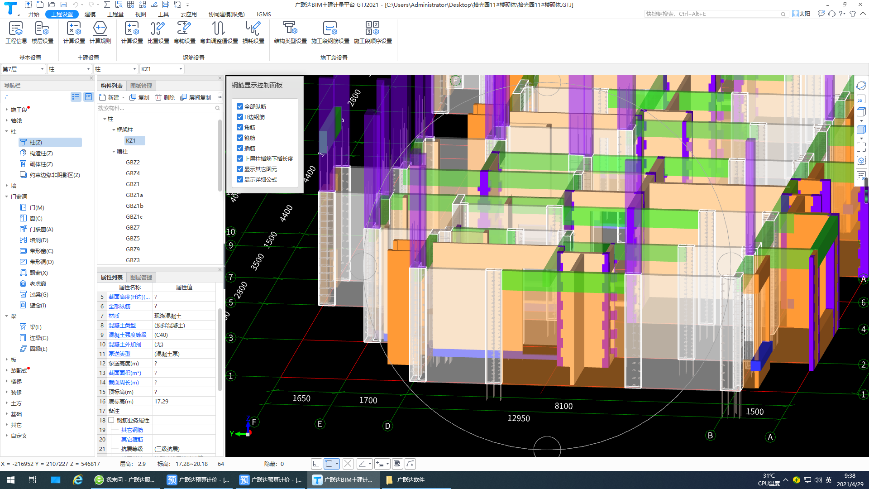Viewport: 869px width, 489px height.
Task: Collapse 钢筋业务属性 property group checkbox
Action: click(x=111, y=420)
